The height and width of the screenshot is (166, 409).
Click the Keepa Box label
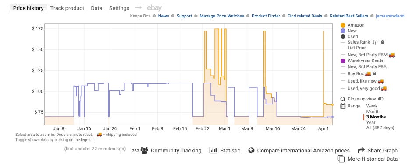click(x=140, y=16)
